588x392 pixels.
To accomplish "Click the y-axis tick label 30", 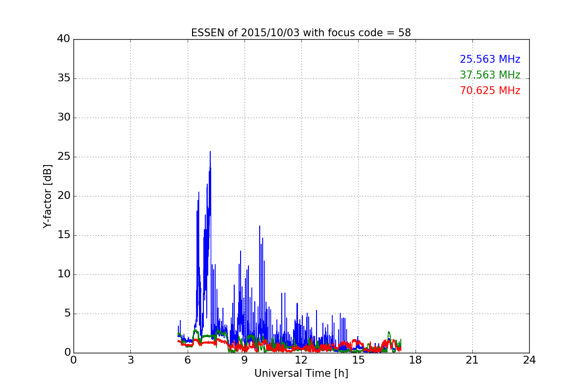I will [x=64, y=118].
